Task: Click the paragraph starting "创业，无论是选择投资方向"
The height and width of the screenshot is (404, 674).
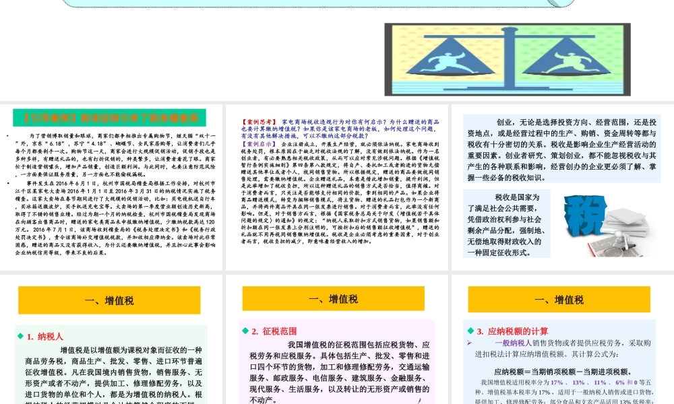Action: (x=559, y=148)
